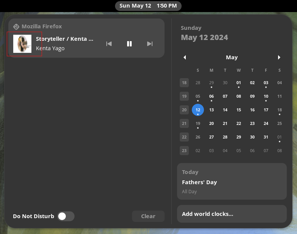
Task: Click the Mozilla Firefox app icon
Action: coord(16,27)
